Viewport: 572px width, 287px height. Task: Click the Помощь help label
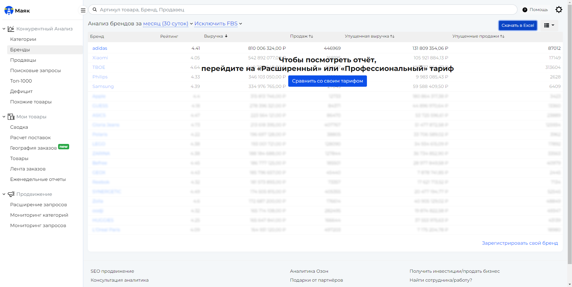pos(539,10)
